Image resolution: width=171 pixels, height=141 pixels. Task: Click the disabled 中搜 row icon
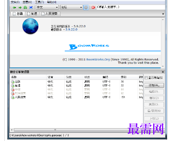coord(12,89)
